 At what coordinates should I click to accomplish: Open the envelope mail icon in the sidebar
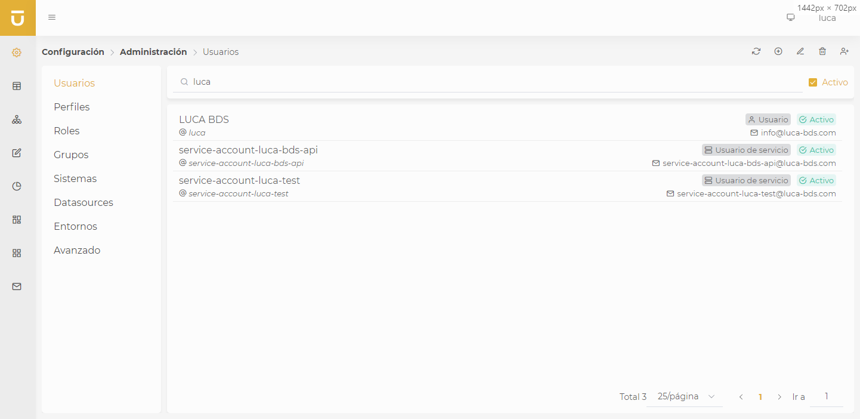[x=17, y=286]
